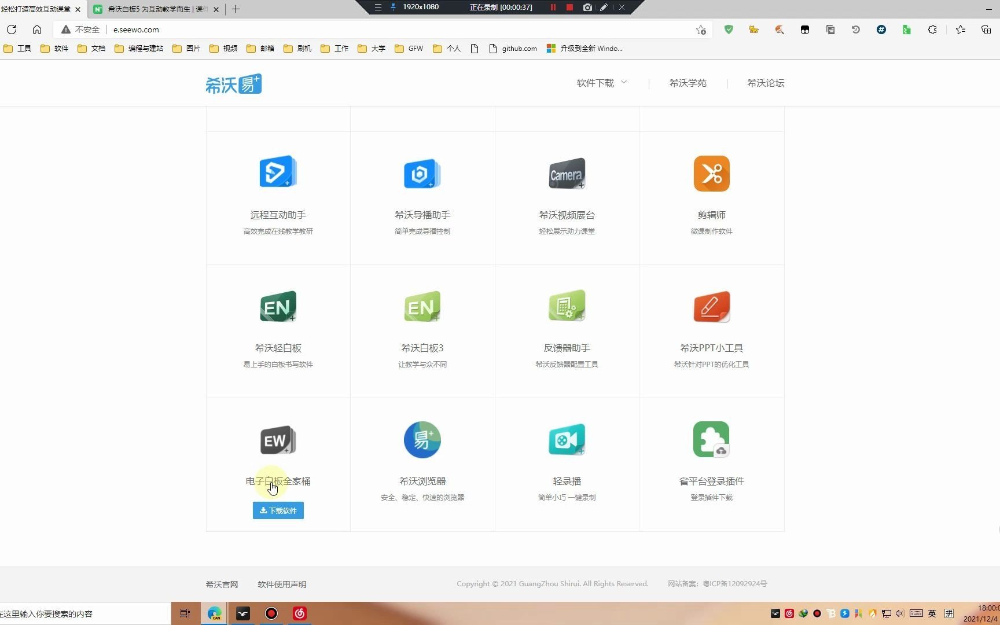Open the 希沃官网 footer link
Image resolution: width=1000 pixels, height=625 pixels.
(x=222, y=584)
